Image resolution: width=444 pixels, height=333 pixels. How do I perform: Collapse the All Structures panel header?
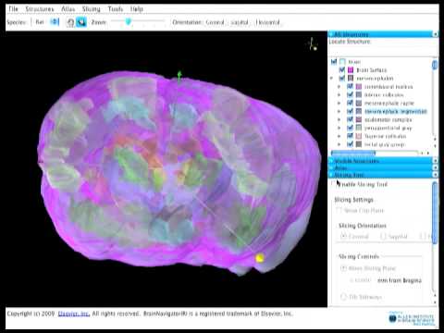coord(381,34)
